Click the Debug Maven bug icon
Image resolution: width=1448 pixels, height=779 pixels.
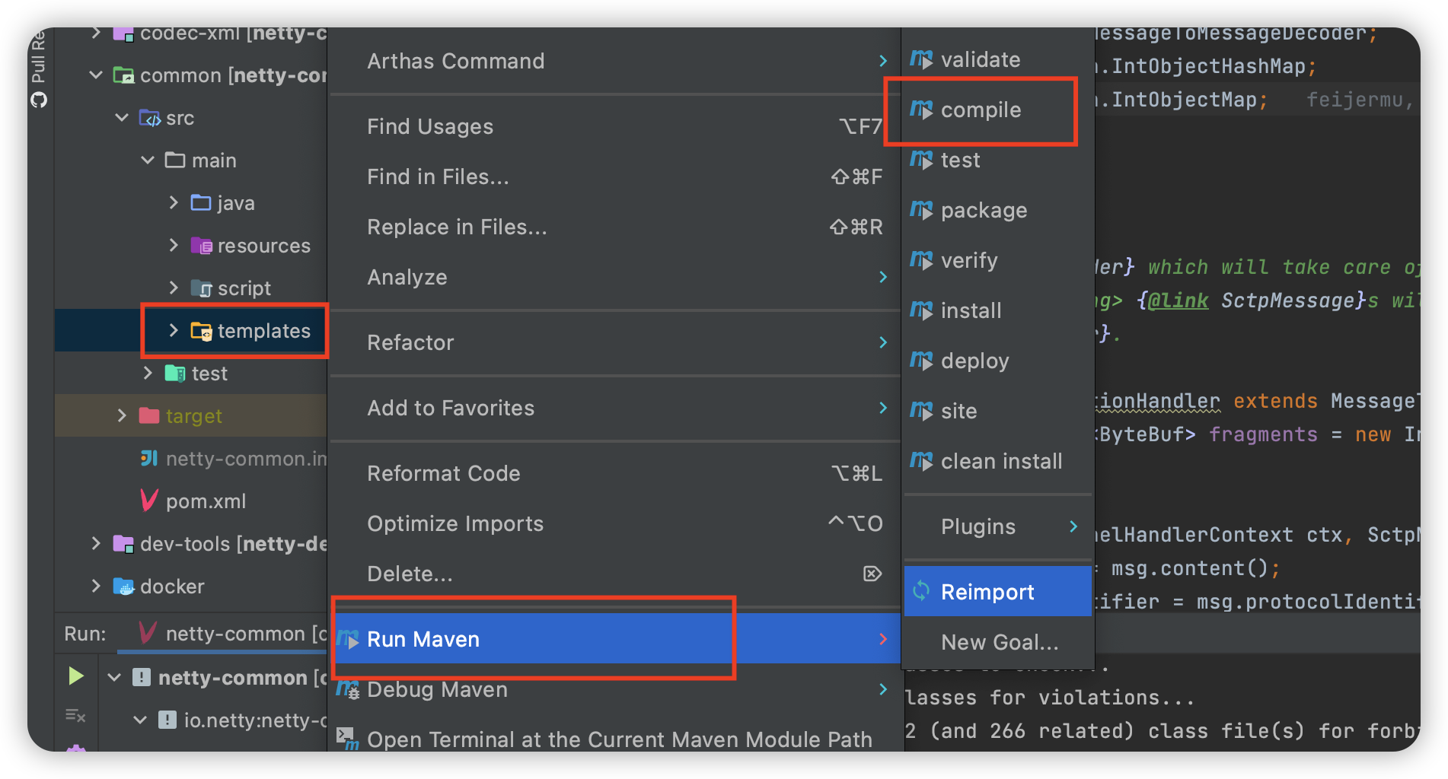click(348, 689)
